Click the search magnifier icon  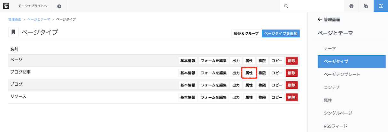(x=286, y=6)
